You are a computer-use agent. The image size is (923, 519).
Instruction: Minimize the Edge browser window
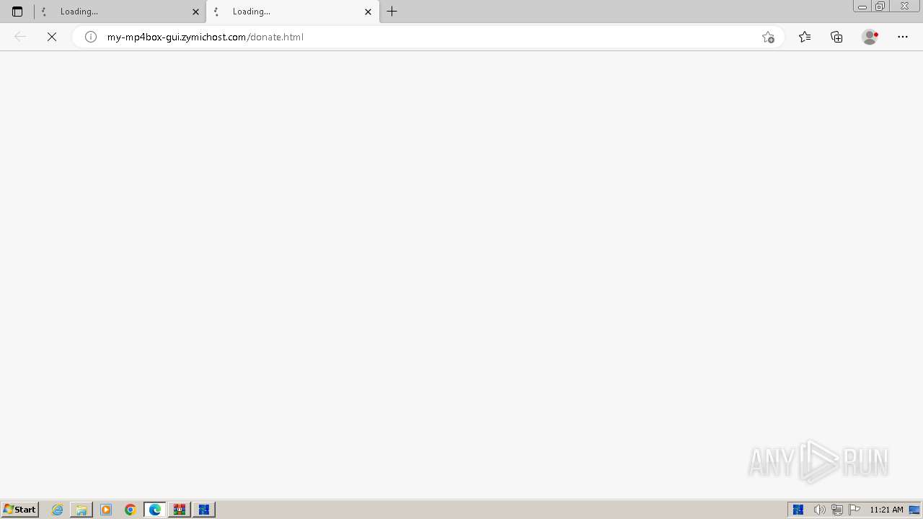point(862,6)
